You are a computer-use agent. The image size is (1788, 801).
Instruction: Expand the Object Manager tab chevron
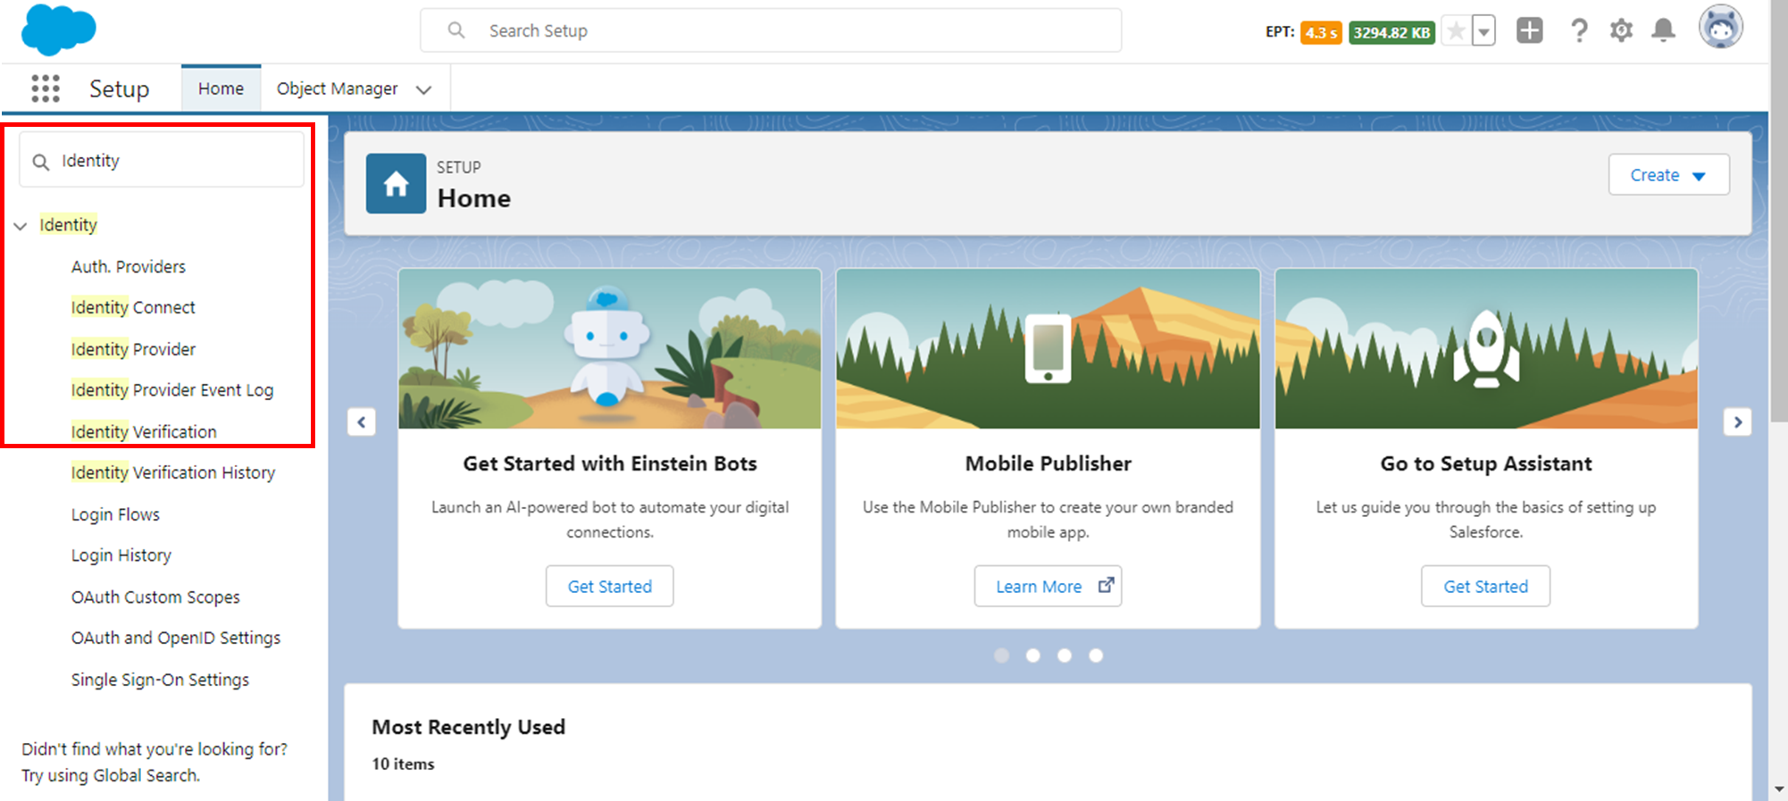click(x=423, y=89)
